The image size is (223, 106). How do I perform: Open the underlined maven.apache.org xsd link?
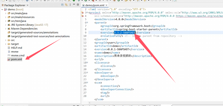tap(199, 16)
